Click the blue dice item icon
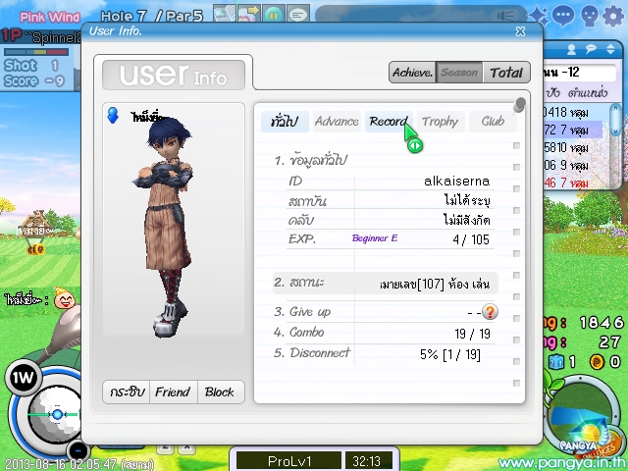 556,362
